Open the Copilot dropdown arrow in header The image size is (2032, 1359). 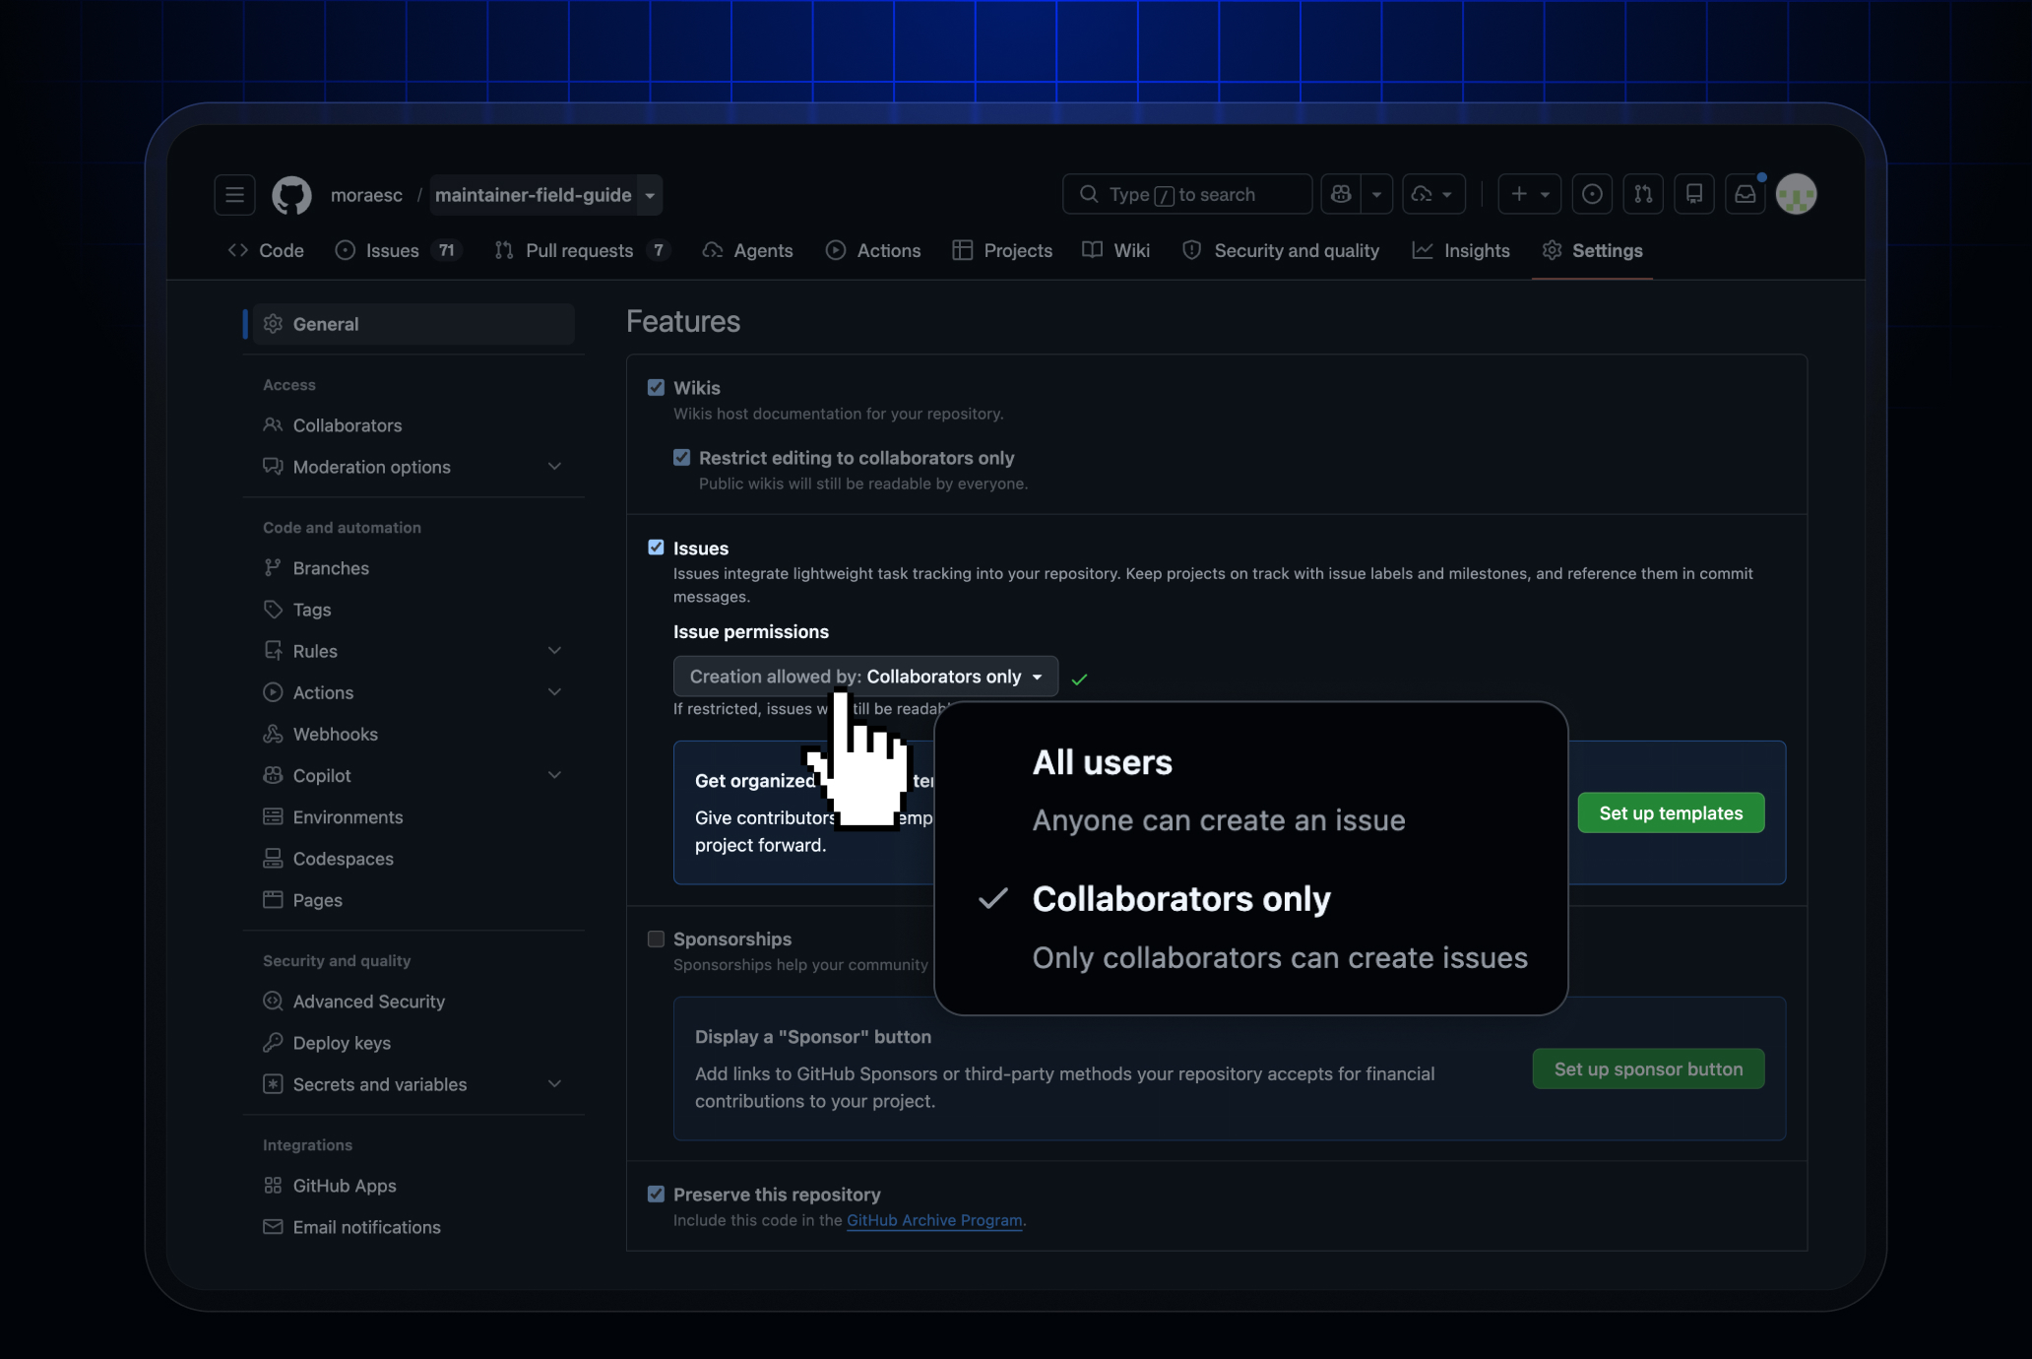pyautogui.click(x=1377, y=195)
